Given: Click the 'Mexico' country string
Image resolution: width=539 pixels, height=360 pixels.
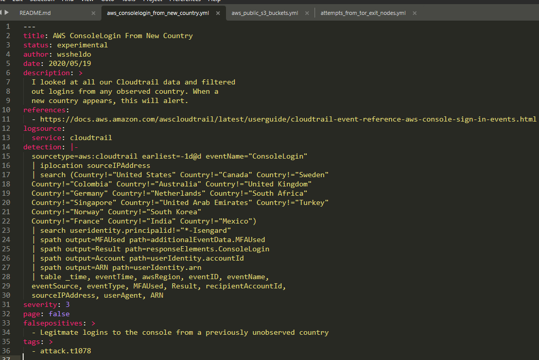Looking at the screenshot, I should [x=235, y=221].
